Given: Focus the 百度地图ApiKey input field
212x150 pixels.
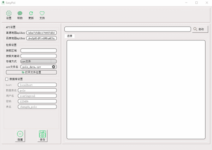Looking at the screenshot, I should pyautogui.click(x=41, y=38).
